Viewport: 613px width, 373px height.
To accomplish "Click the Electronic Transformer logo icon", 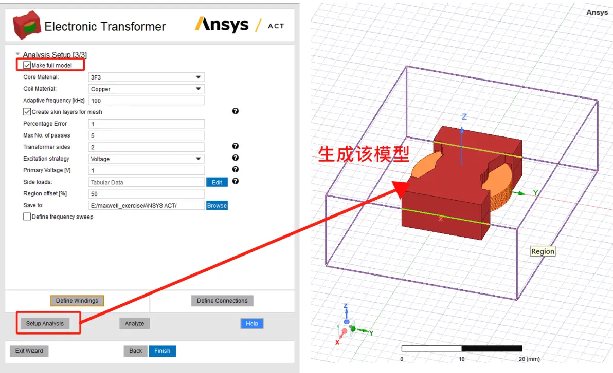I will click(x=27, y=25).
